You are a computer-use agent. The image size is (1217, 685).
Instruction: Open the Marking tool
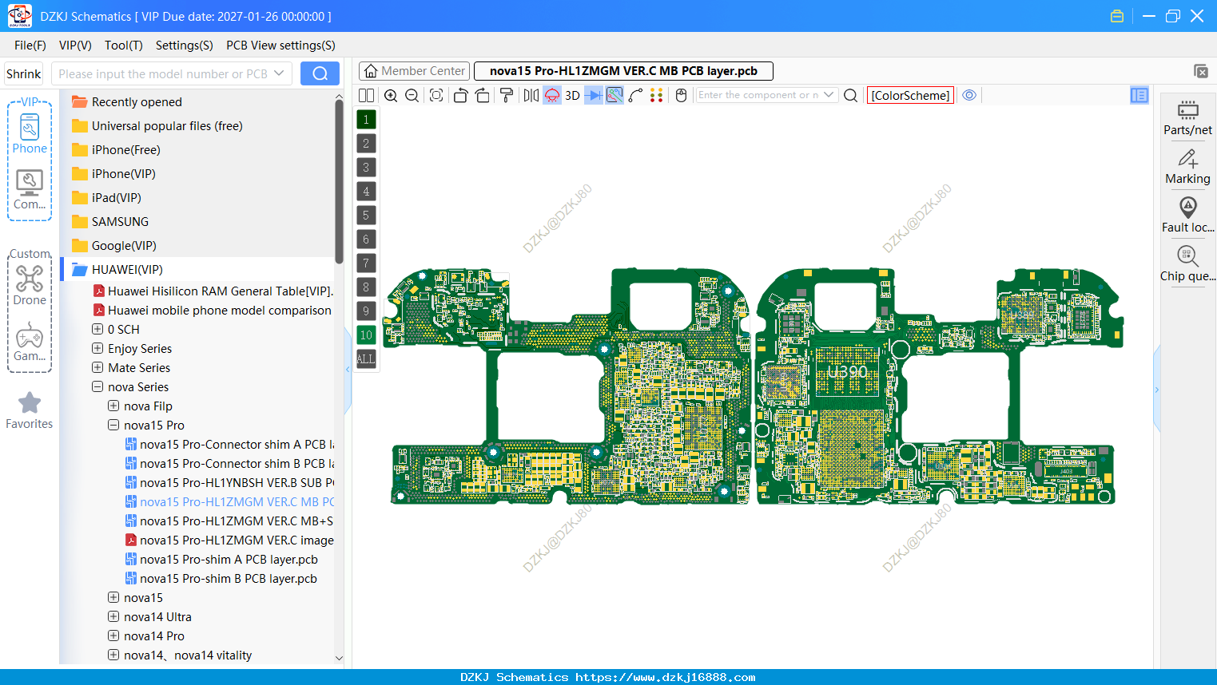1187,167
